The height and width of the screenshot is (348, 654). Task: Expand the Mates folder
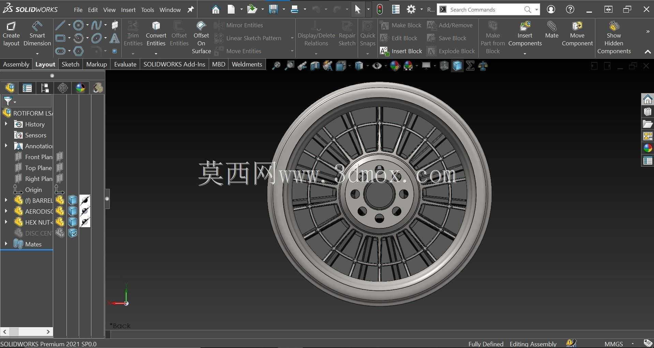(6, 244)
